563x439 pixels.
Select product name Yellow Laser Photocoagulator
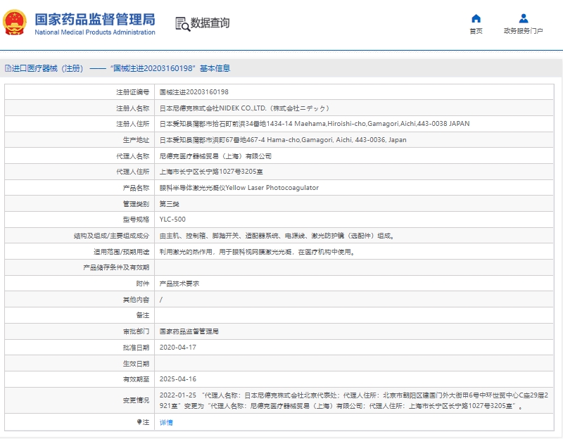239,188
